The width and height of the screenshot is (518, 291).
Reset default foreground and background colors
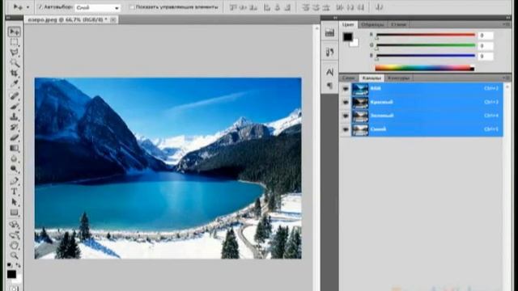coord(10,265)
